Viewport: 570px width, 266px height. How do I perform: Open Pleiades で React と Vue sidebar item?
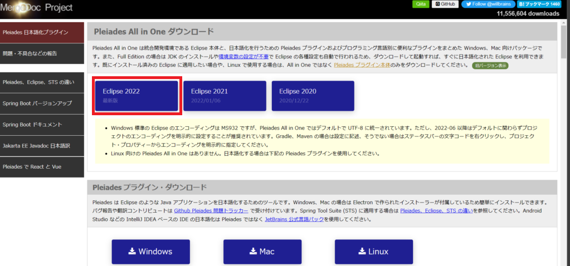tap(42, 166)
